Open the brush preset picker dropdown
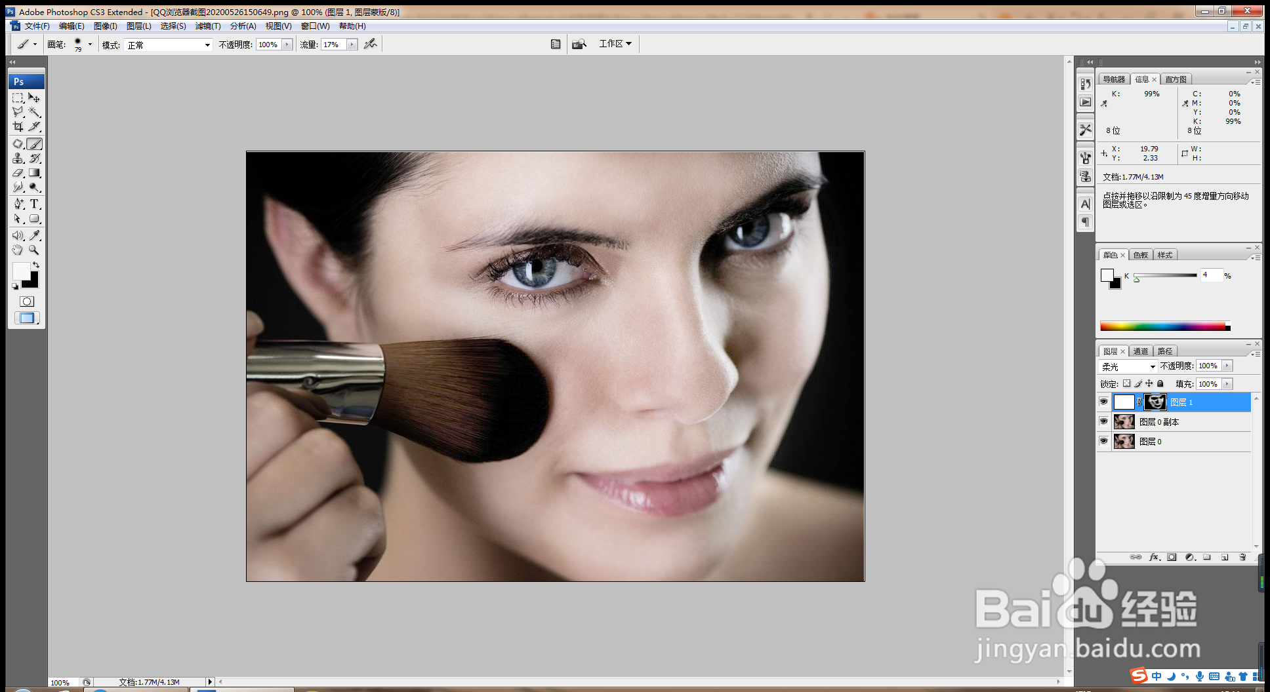 tap(90, 45)
